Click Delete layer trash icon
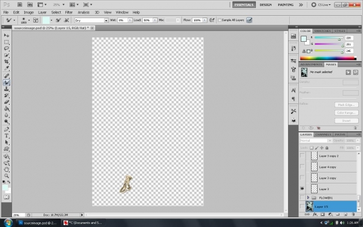The height and width of the screenshot is (227, 363). coord(353,214)
